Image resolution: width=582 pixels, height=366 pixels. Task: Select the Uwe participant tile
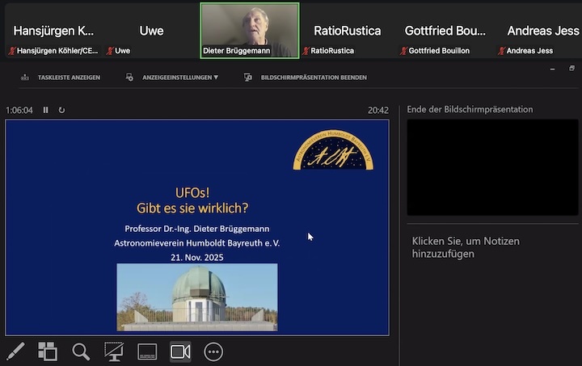point(151,31)
